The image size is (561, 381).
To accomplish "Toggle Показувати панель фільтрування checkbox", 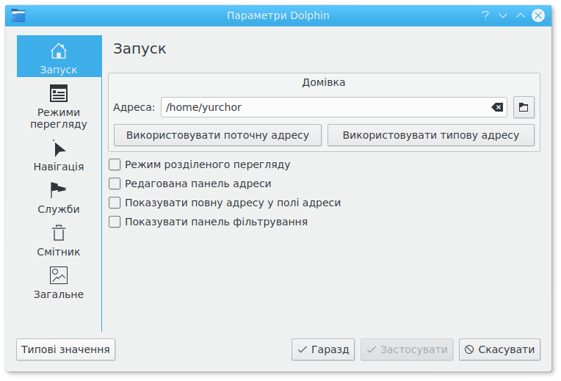I will (115, 222).
